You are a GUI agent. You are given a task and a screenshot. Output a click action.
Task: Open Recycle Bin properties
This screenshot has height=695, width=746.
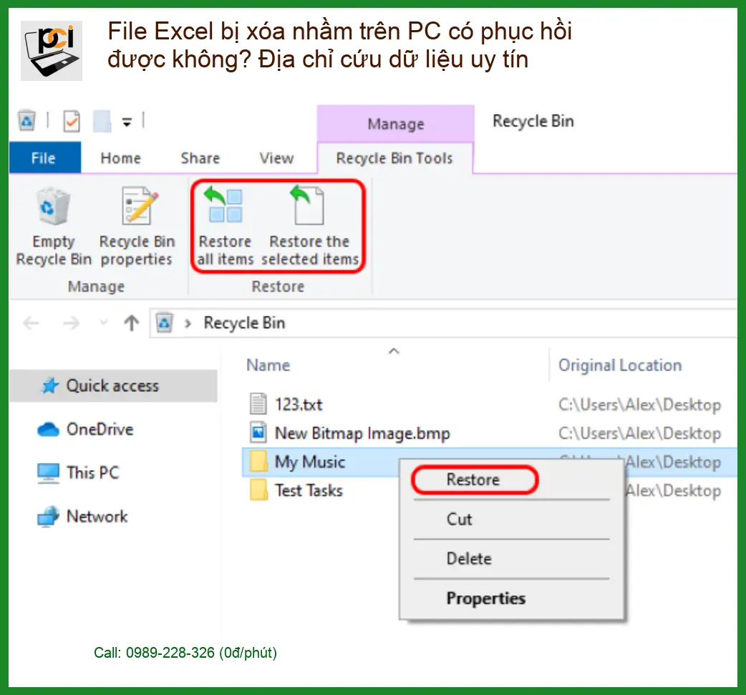137,227
